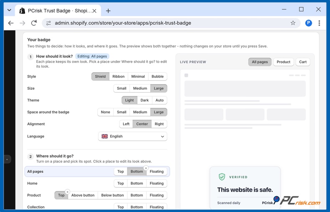Click the 'Scanned daily' badge text
The image size is (330, 212).
click(229, 203)
